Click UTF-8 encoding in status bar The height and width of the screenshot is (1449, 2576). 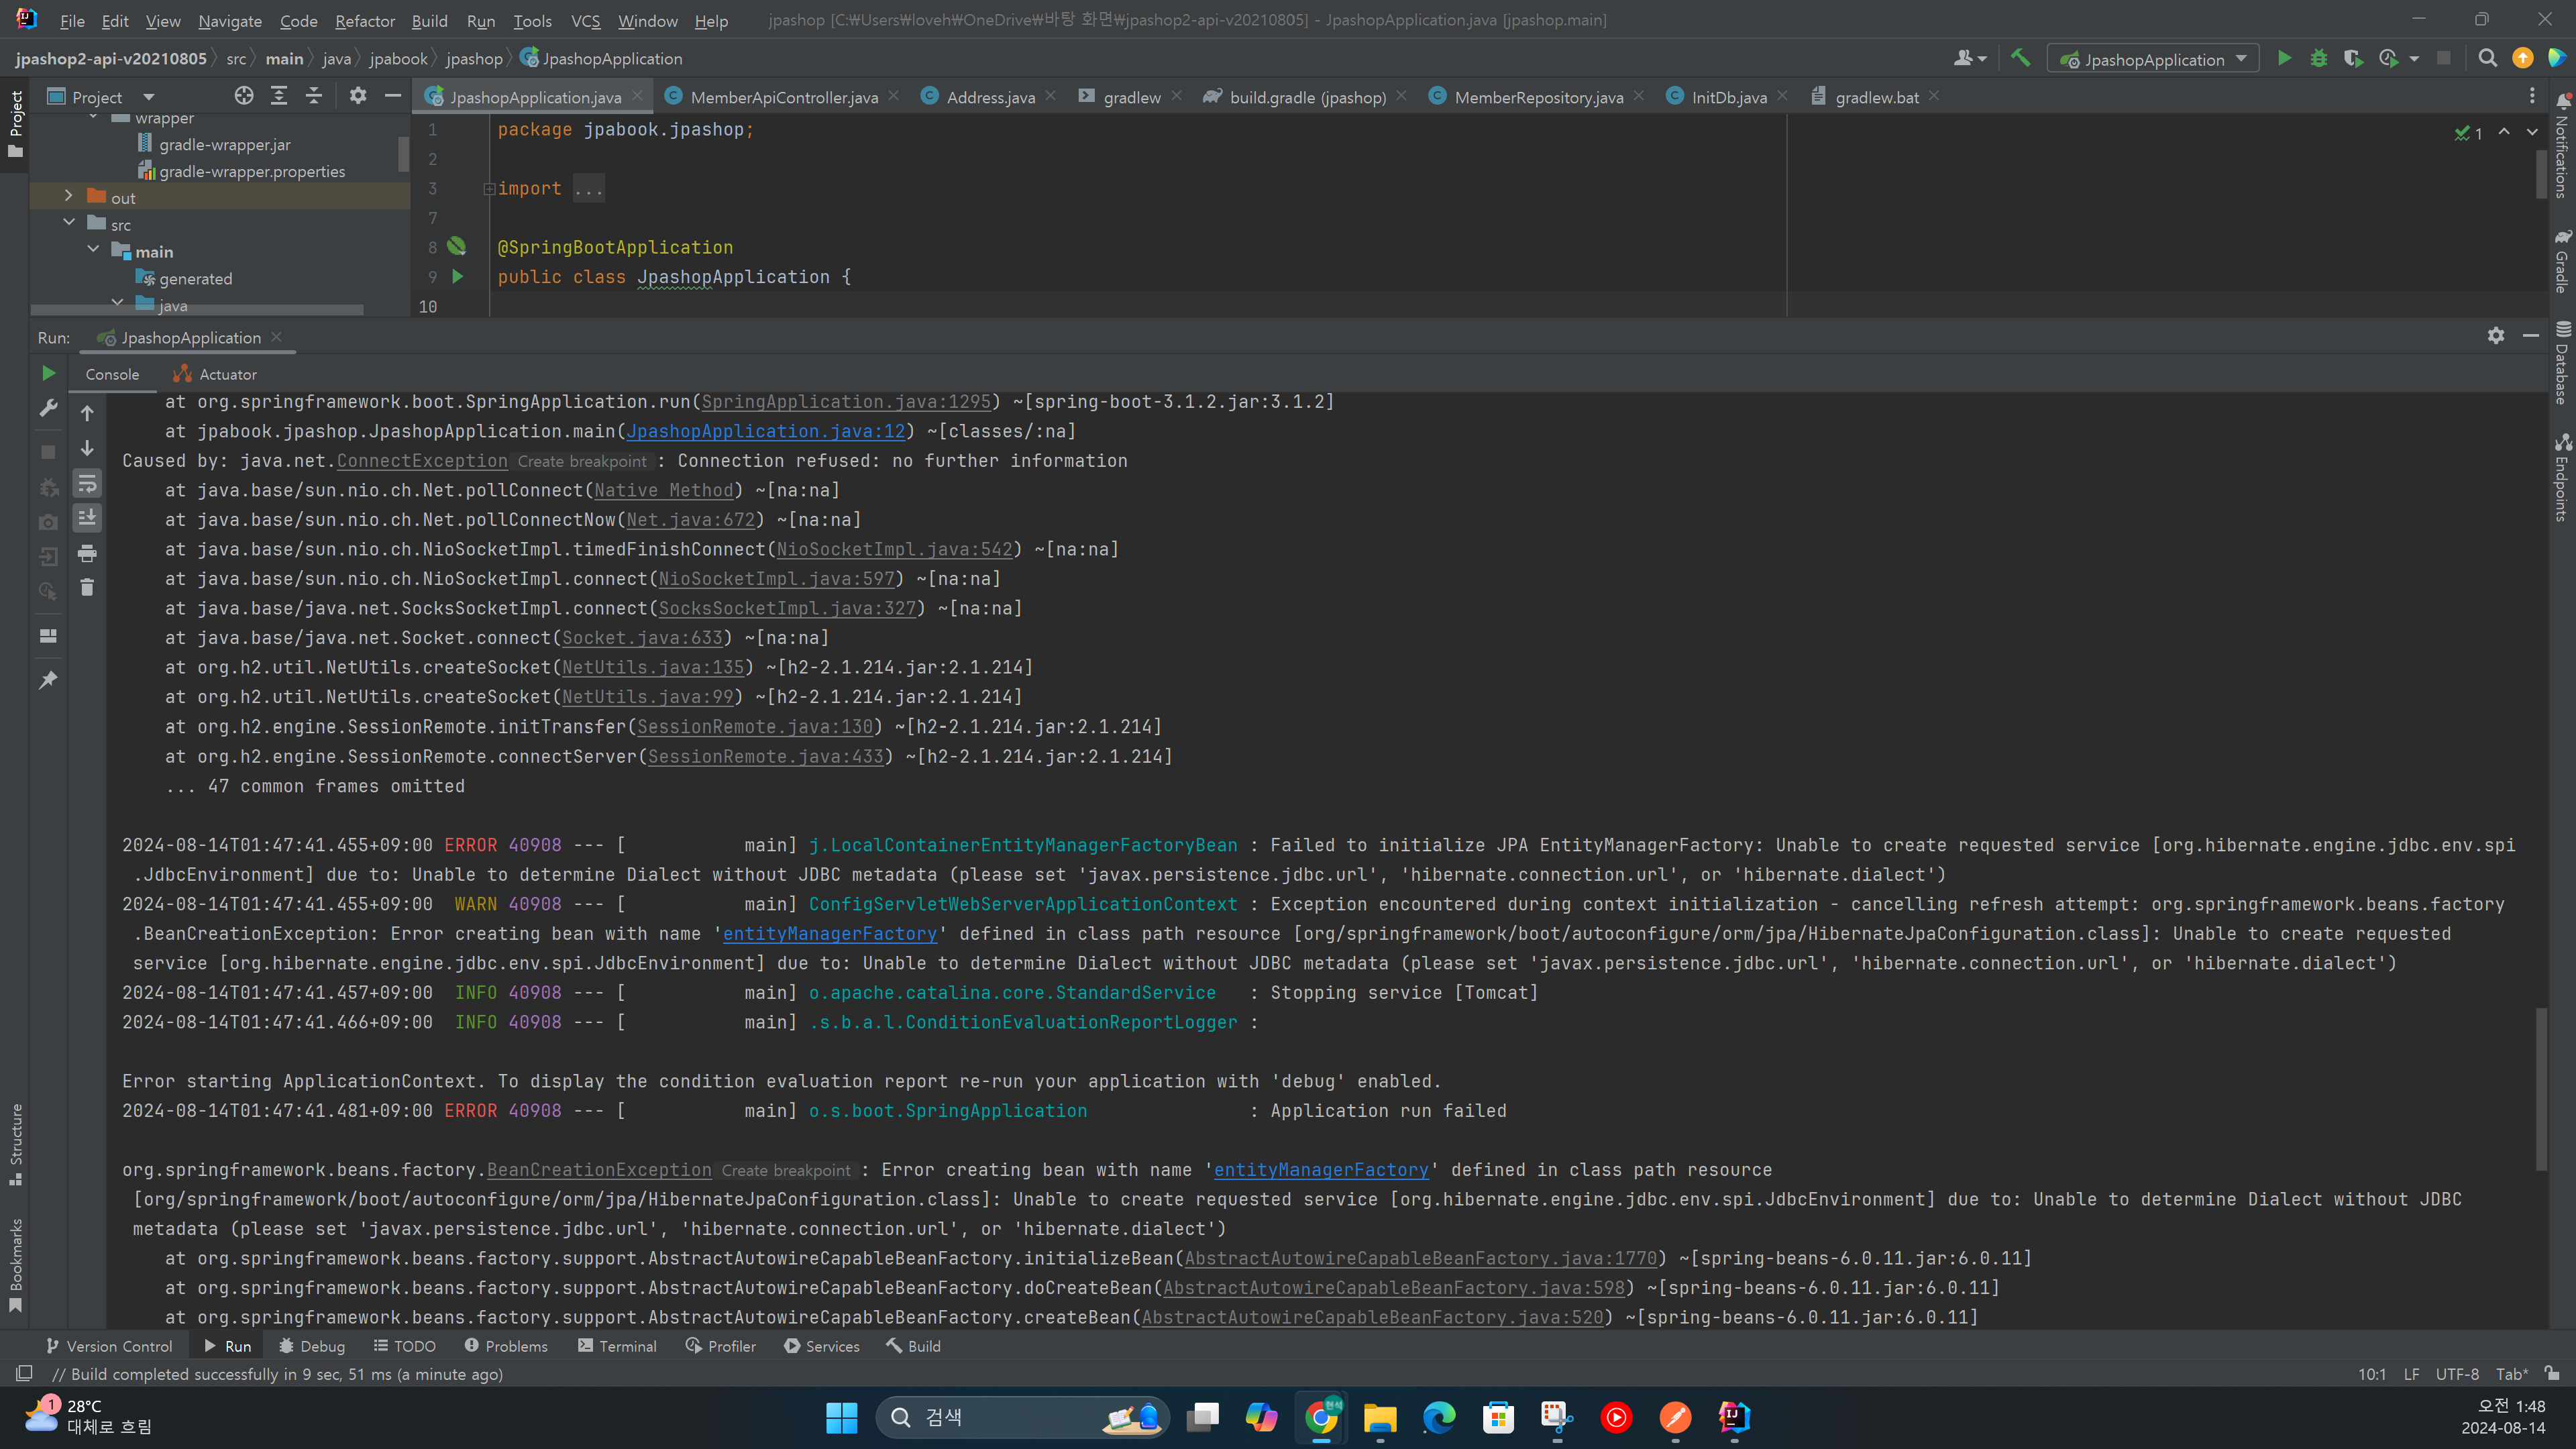[x=2456, y=1374]
